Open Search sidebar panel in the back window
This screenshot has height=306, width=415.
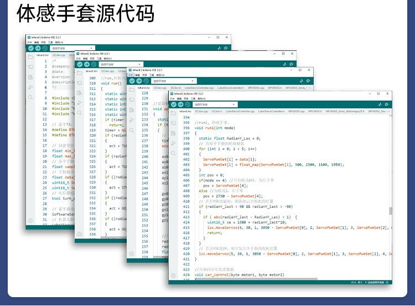click(30, 97)
